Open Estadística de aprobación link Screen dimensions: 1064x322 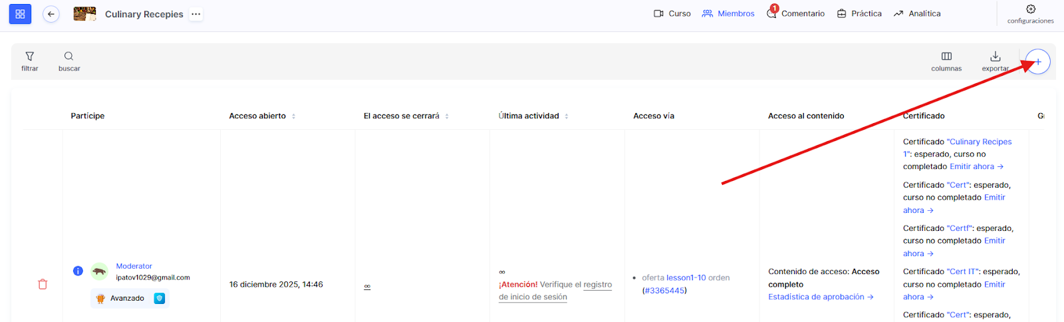(820, 297)
